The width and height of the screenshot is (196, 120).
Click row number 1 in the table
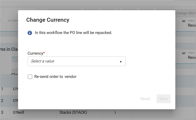[2, 89]
